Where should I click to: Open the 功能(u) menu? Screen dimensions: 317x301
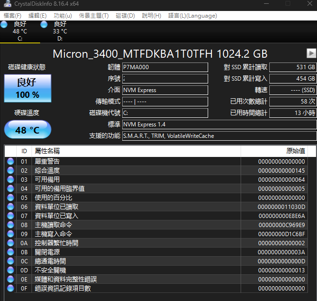pyautogui.click(x=63, y=16)
